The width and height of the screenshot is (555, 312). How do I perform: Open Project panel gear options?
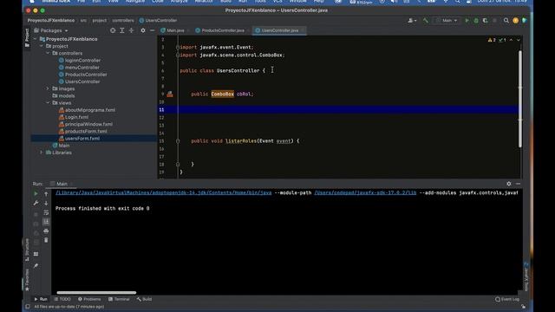[x=143, y=30]
